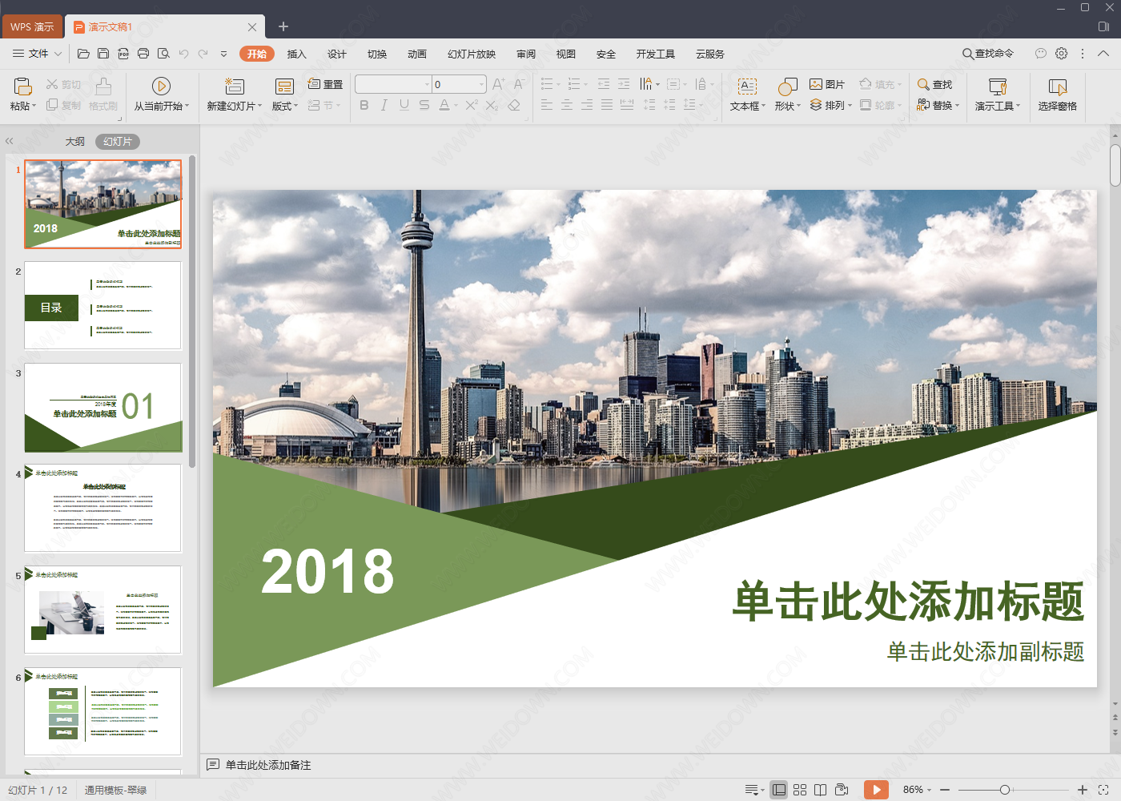Select slide 3 thumbnail with 01

pos(103,407)
